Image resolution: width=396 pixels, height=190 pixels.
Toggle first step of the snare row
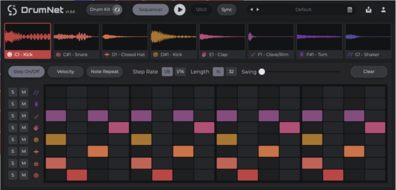pyautogui.click(x=56, y=163)
